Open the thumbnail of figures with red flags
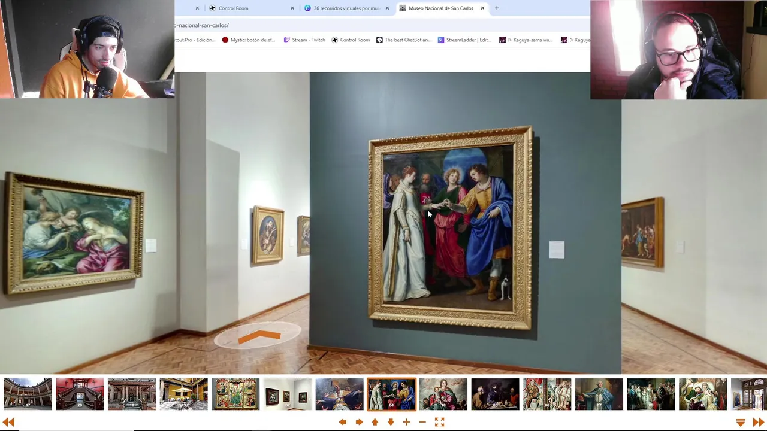Screen dimensions: 767x431 pos(547,394)
